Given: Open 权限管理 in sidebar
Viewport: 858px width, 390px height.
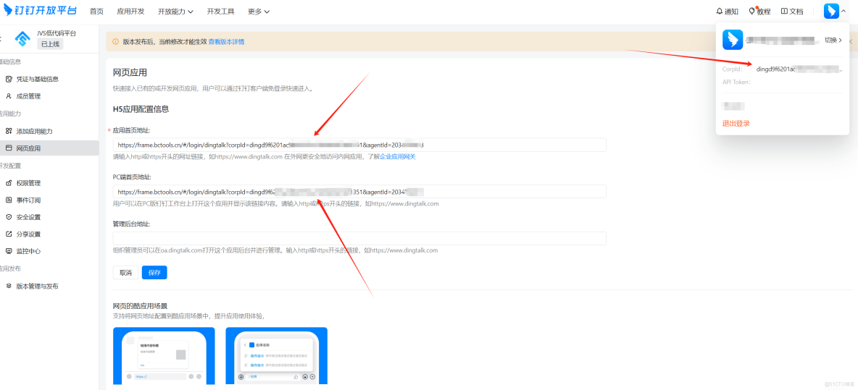Looking at the screenshot, I should (28, 183).
